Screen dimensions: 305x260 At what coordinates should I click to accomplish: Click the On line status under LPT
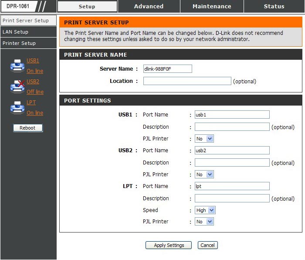tap(35, 113)
